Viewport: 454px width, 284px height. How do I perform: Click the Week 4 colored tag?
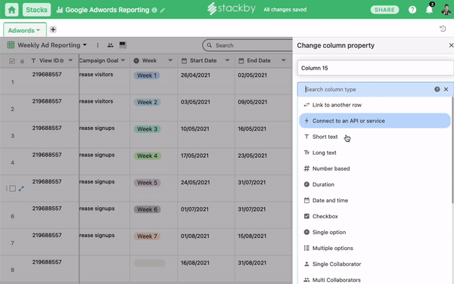148,156
